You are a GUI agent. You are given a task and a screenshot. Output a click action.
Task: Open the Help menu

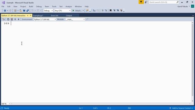click(87, 6)
